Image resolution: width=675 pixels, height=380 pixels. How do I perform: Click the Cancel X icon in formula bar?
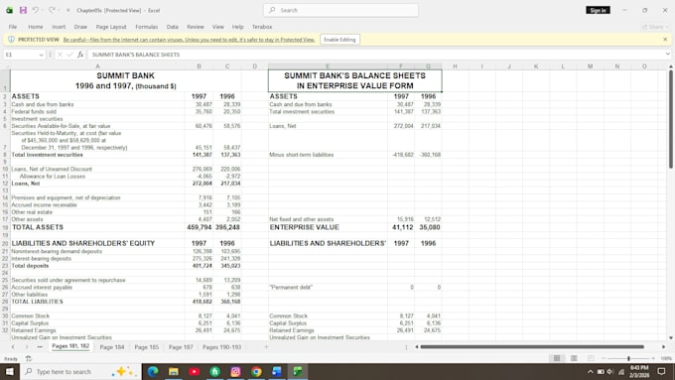click(60, 55)
